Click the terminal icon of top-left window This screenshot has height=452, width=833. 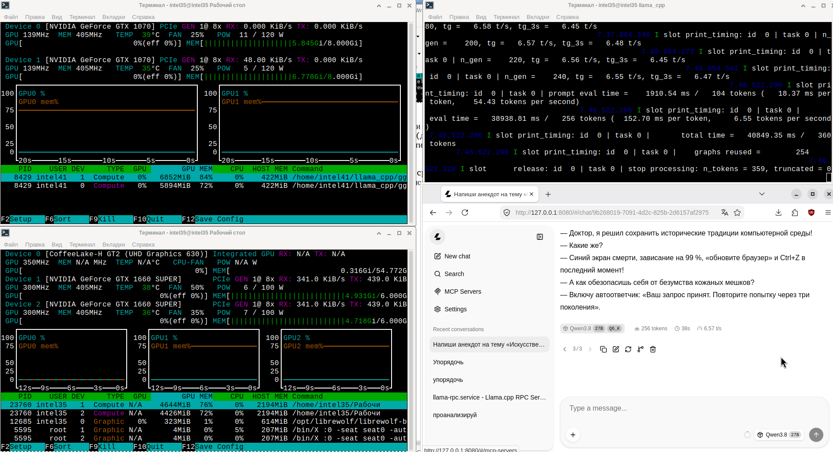5,5
